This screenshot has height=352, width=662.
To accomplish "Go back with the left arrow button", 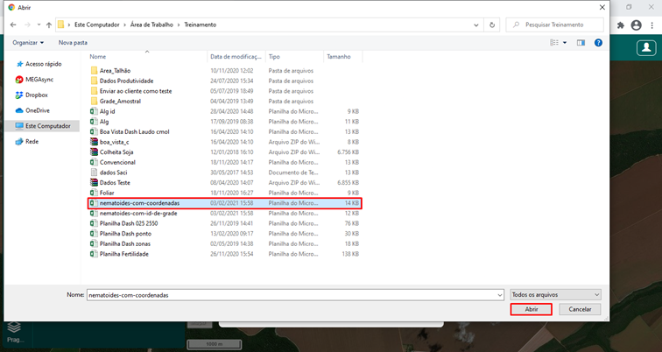I will (13, 25).
